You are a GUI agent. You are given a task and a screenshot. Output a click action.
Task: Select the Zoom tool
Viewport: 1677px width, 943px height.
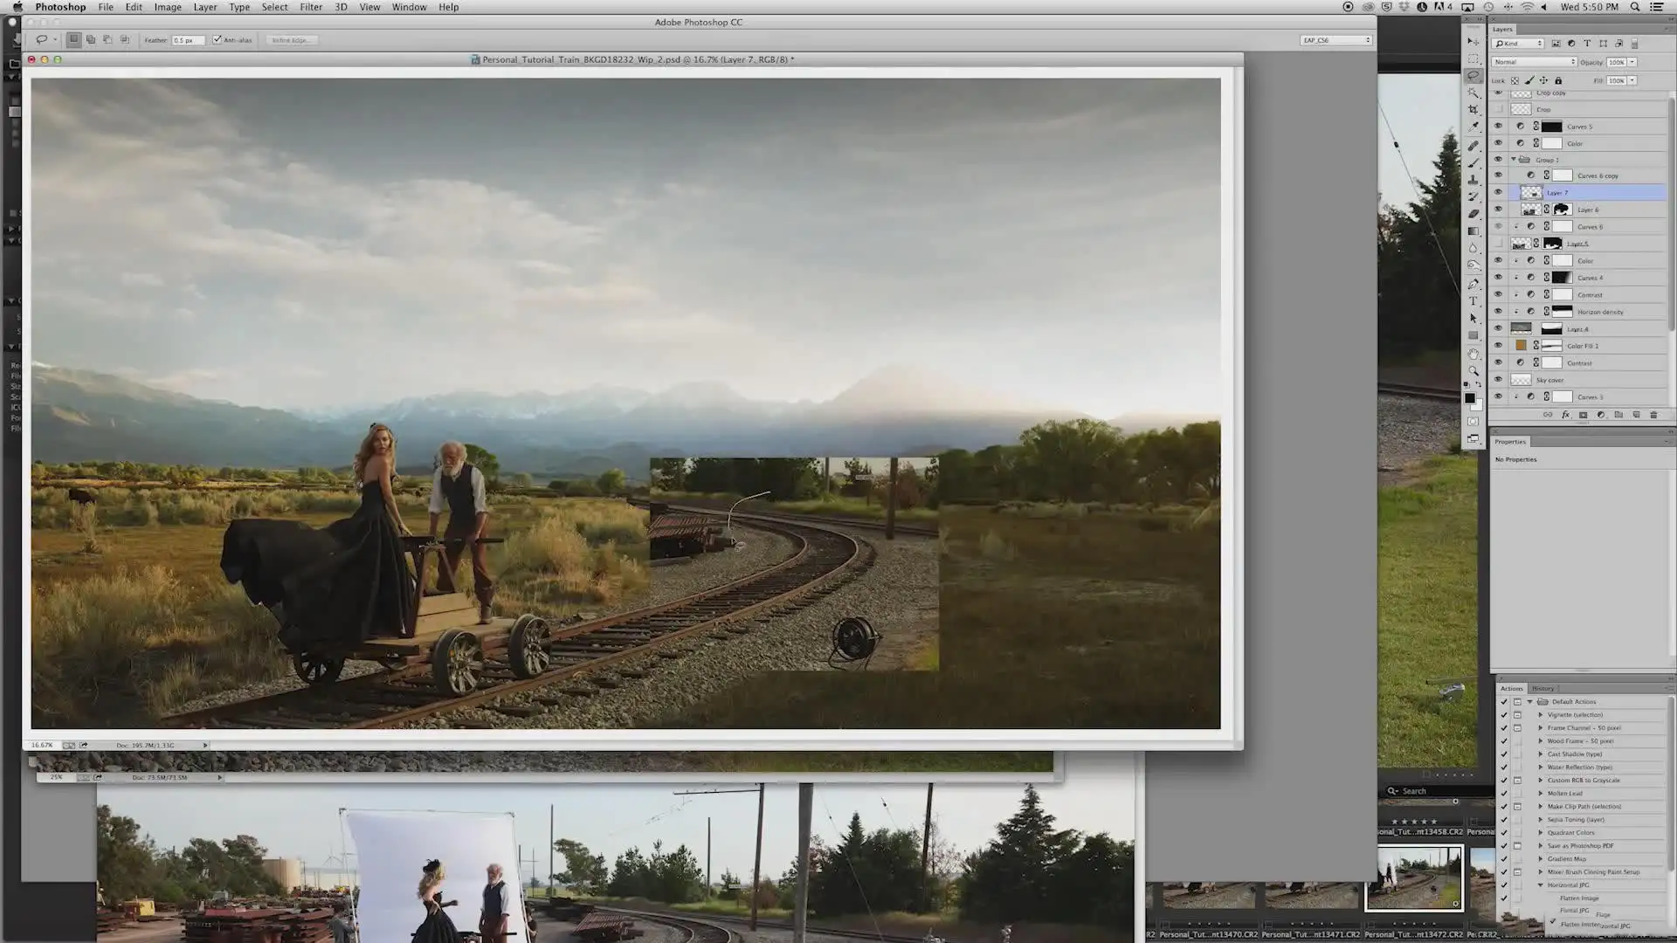[1473, 370]
